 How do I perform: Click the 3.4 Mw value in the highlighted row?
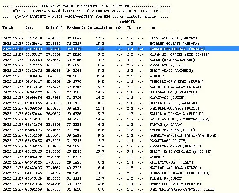tap(140, 49)
